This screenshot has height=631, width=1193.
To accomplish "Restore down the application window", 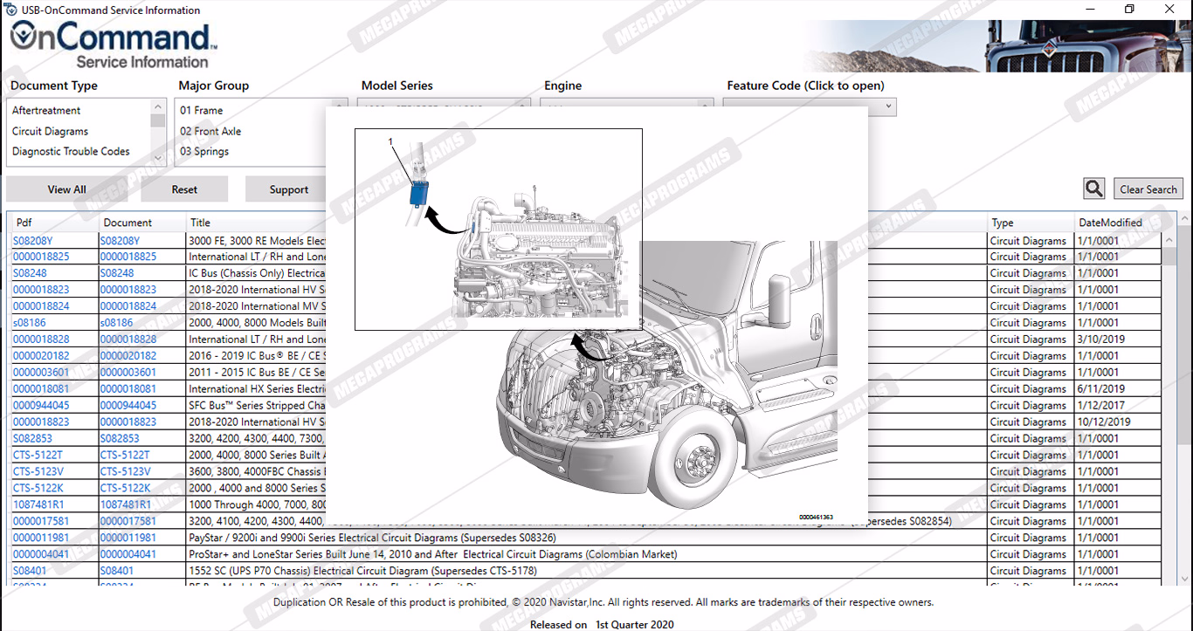I will (1129, 10).
